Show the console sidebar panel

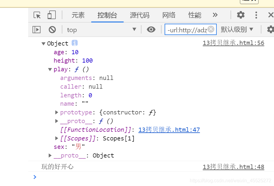[37, 29]
